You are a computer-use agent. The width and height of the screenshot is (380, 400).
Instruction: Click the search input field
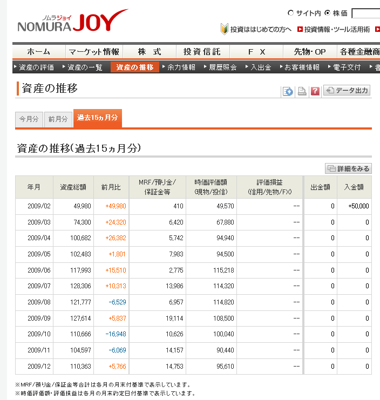365,13
